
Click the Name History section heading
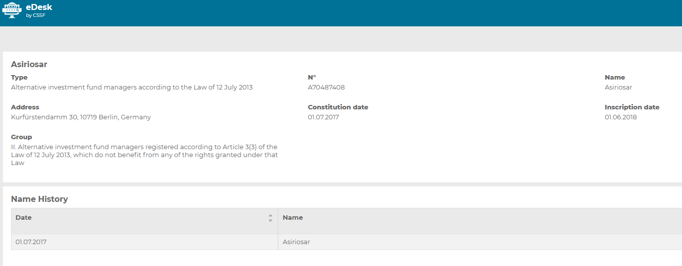tap(39, 199)
